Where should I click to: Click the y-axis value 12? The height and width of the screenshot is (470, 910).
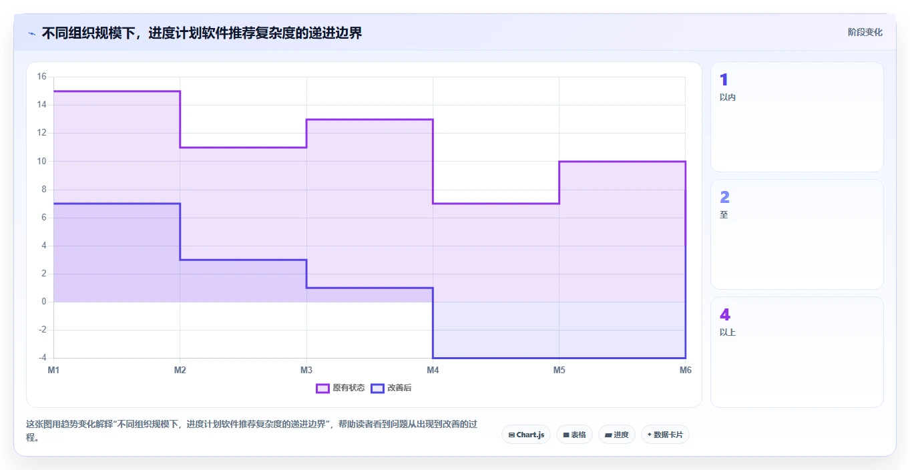(x=41, y=133)
